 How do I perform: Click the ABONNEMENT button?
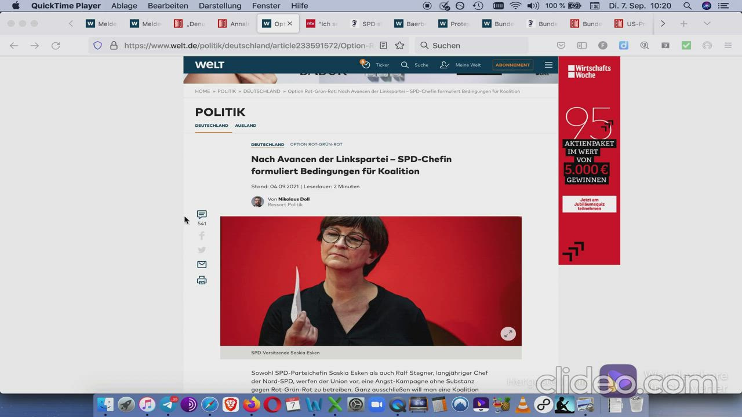click(x=512, y=65)
